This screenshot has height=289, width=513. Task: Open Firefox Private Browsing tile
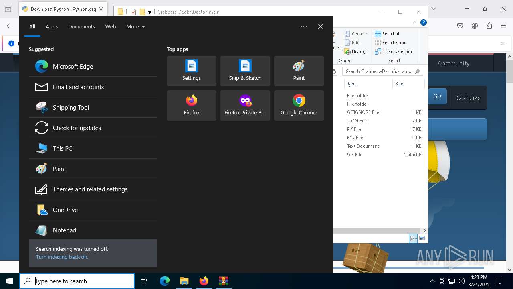[245, 106]
